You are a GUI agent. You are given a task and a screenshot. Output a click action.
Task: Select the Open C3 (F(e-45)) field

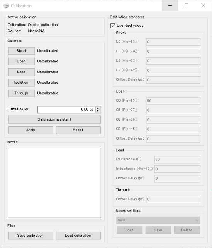(173, 129)
